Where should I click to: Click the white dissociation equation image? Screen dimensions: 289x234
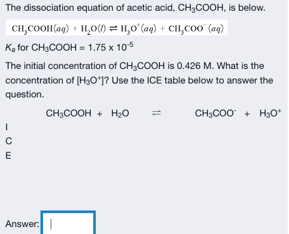point(117,28)
